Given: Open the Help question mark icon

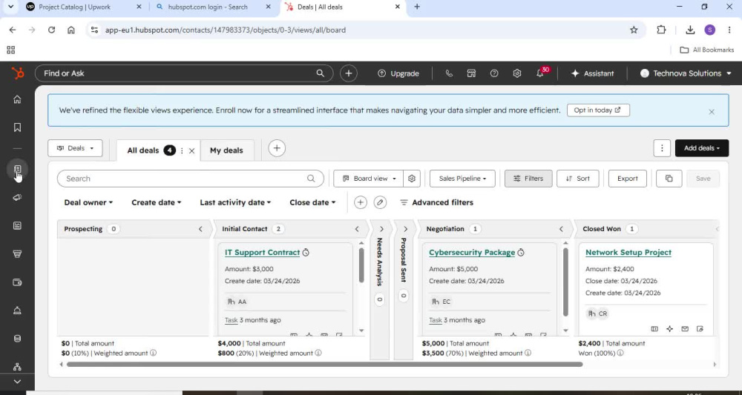Looking at the screenshot, I should pos(494,73).
